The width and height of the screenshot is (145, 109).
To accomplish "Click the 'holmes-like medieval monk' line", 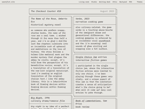I will tap(50, 54).
